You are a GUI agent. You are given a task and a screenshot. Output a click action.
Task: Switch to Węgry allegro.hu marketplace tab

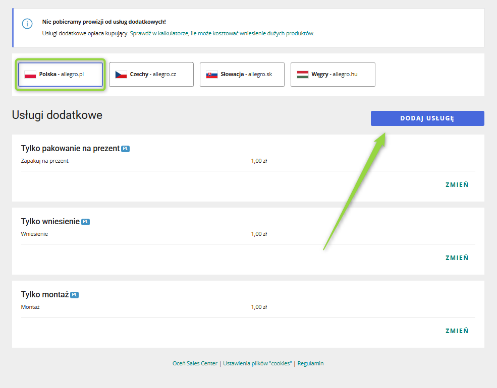[333, 75]
